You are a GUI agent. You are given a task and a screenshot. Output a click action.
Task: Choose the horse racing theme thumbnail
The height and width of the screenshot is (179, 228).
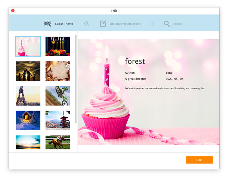[x=58, y=142]
